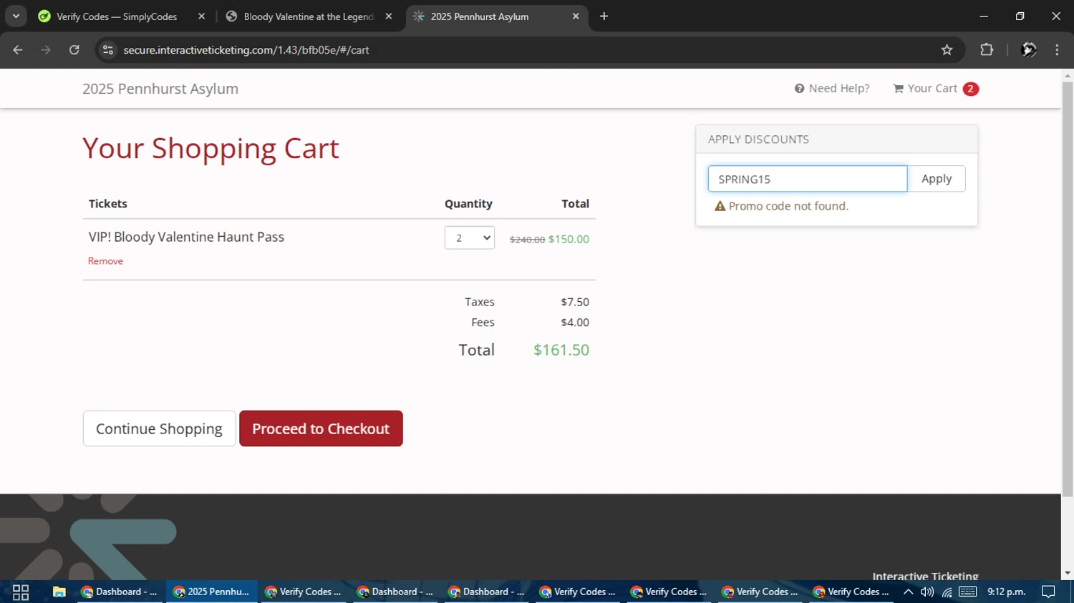This screenshot has width=1074, height=603.
Task: Click the promo code field containing SPRING15
Action: [808, 179]
